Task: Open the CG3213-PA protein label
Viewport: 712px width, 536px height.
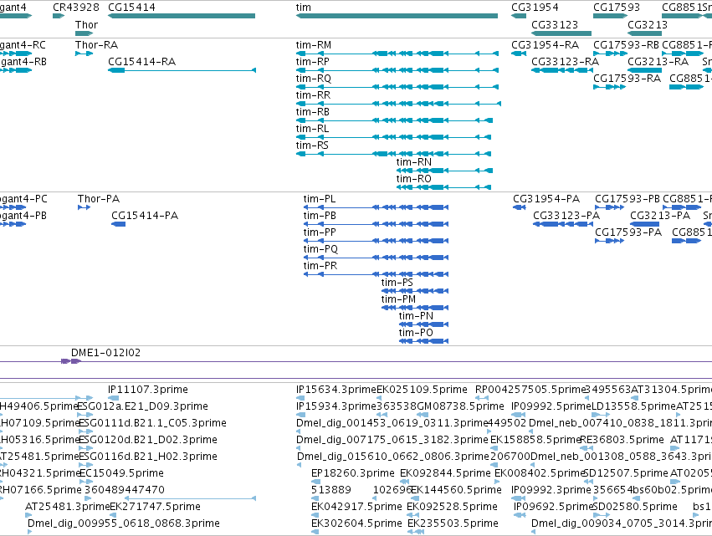Action: pyautogui.click(x=660, y=216)
